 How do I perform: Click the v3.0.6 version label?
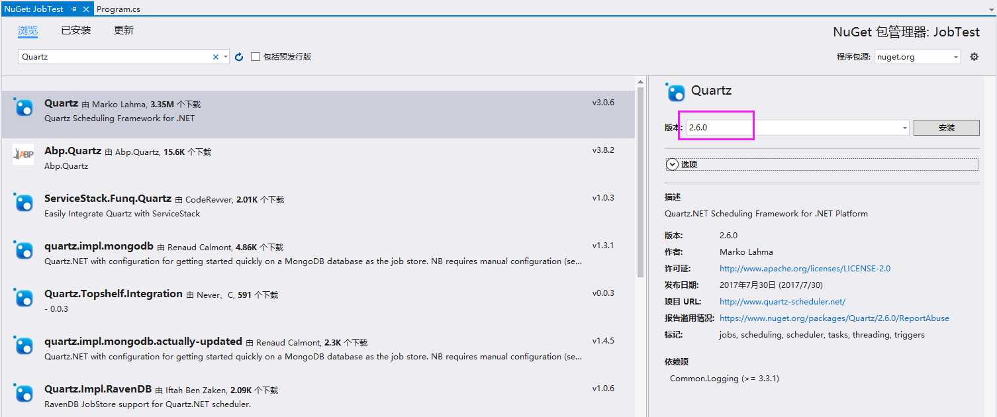point(603,103)
